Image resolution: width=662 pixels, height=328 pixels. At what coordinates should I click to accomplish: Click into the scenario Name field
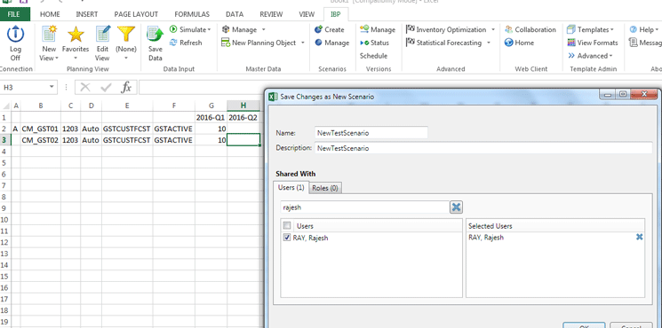(371, 133)
